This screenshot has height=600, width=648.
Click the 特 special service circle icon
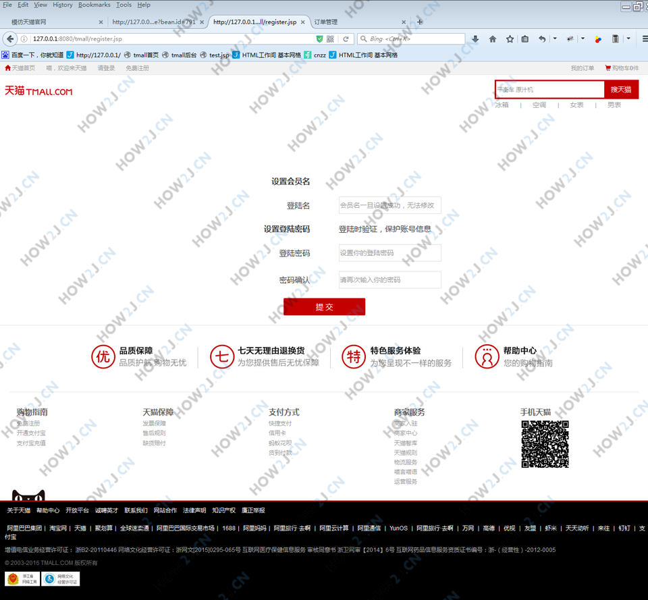click(x=354, y=356)
